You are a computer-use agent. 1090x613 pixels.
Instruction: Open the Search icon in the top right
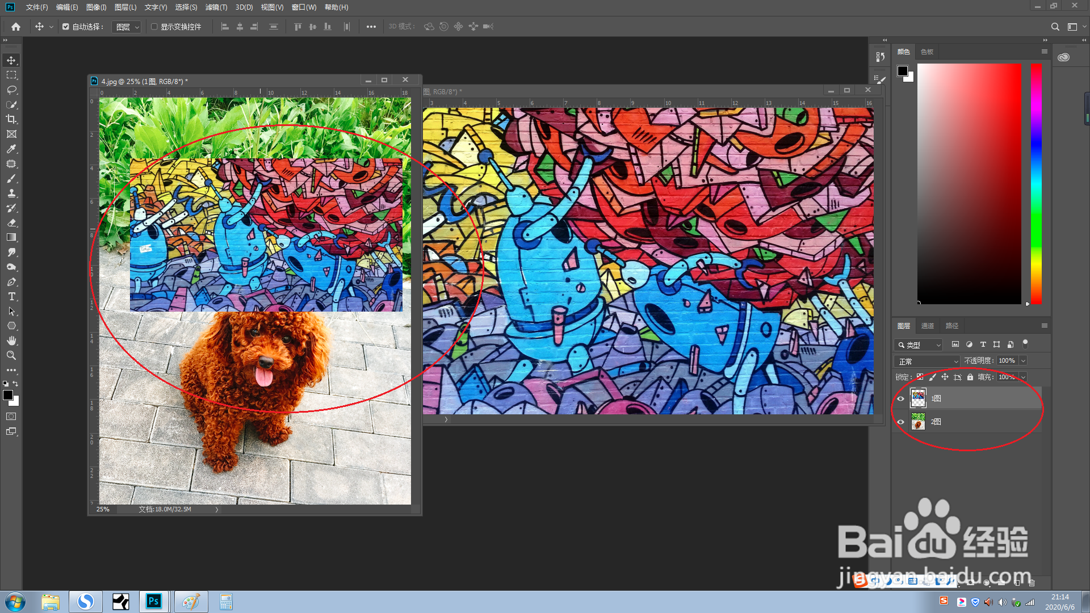point(1055,27)
